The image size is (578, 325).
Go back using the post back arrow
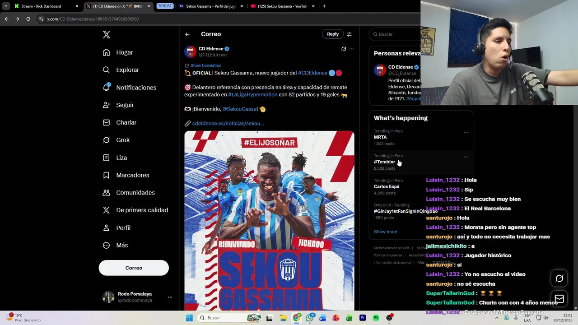tap(187, 34)
